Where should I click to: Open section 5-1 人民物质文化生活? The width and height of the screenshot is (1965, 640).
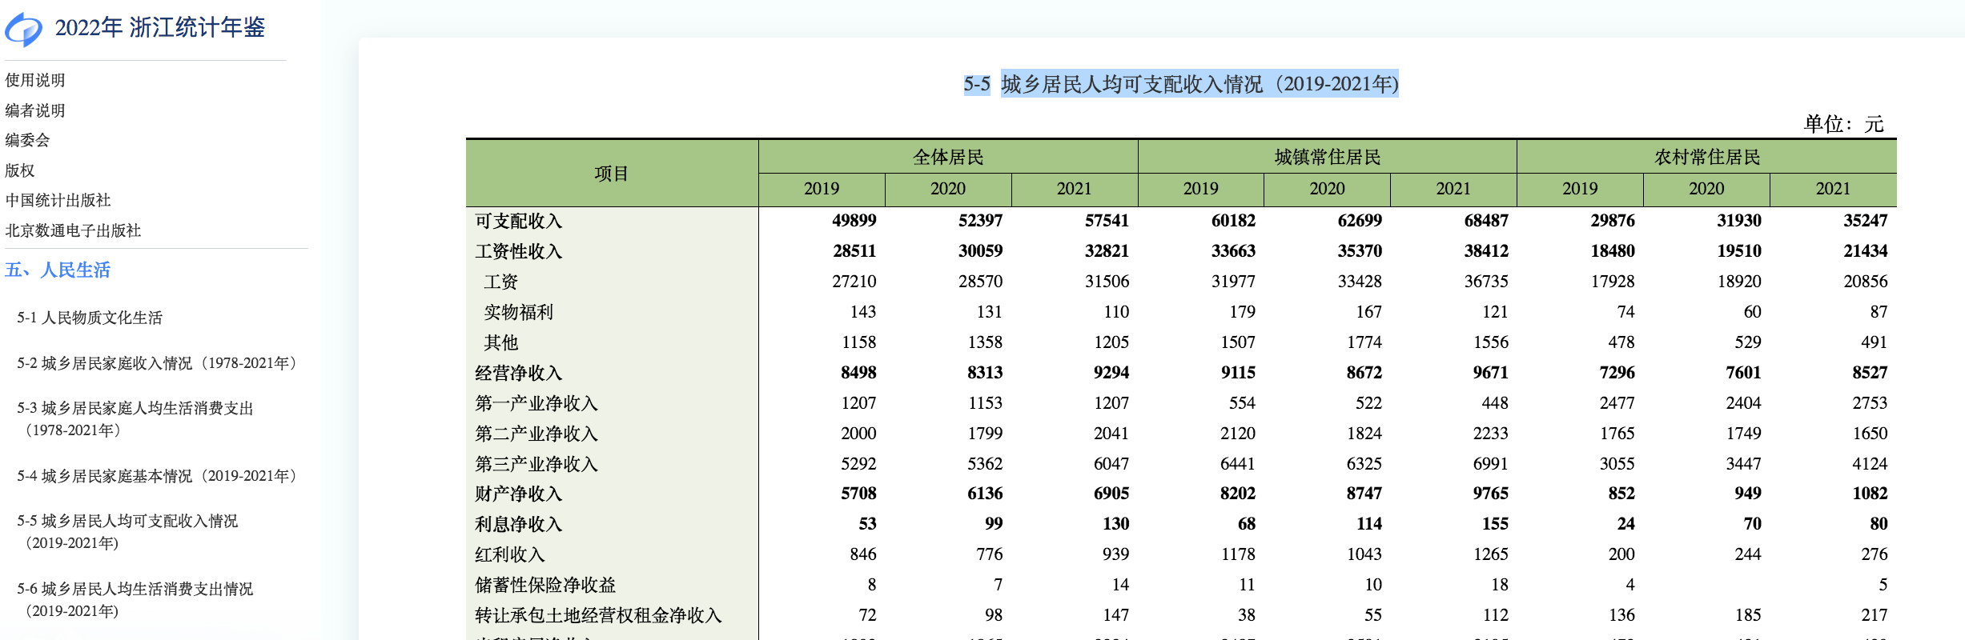(x=90, y=318)
